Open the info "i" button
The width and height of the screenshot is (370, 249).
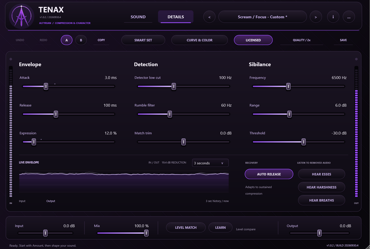[333, 17]
